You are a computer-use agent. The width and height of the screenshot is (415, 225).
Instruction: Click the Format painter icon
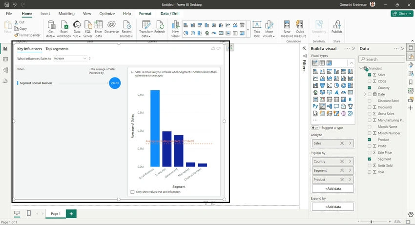coord(16,35)
